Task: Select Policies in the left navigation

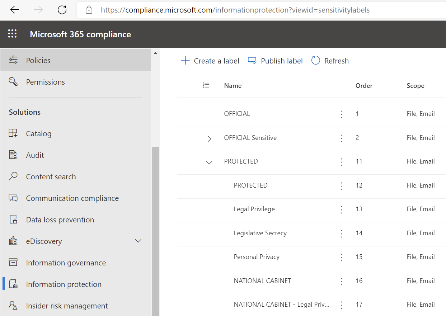Action: click(x=38, y=60)
